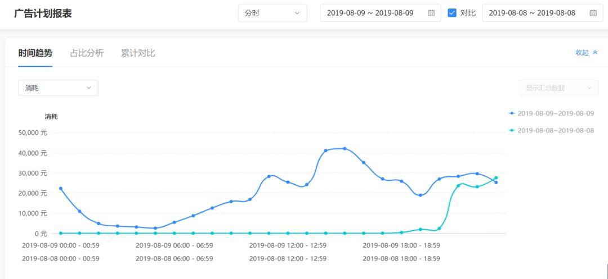Viewport: 608px width, 279px height.
Task: Click x-axis label 2019-08-09 12:00 - 12:59
Action: [x=288, y=245]
